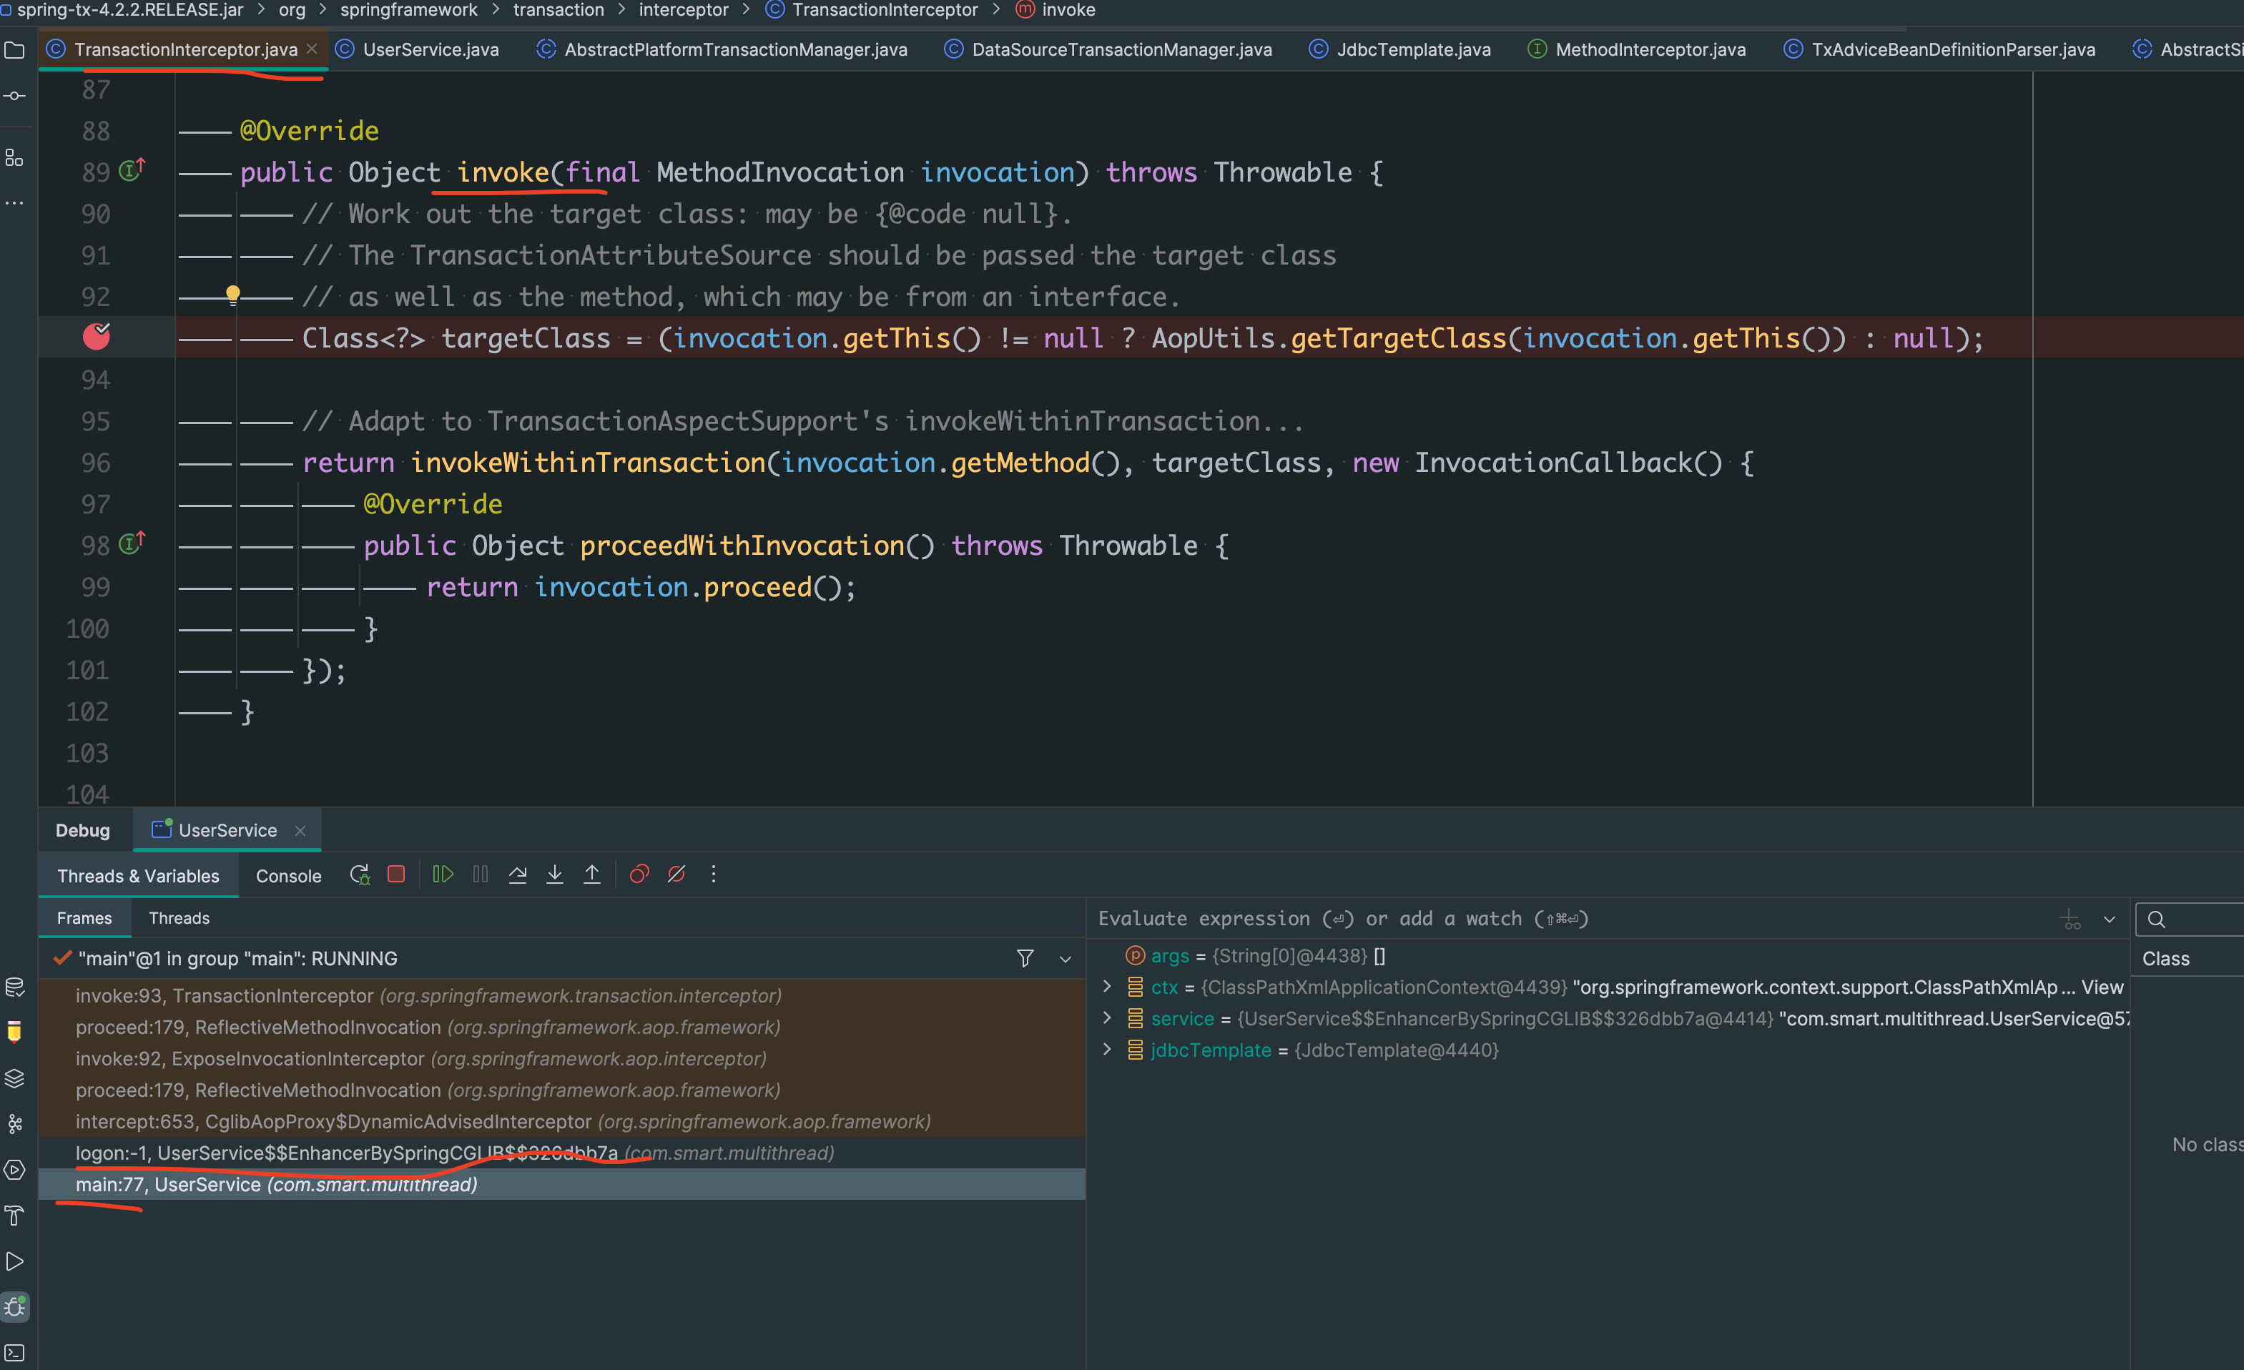The width and height of the screenshot is (2244, 1370).
Task: Click the transaction breadcrumb
Action: (558, 10)
